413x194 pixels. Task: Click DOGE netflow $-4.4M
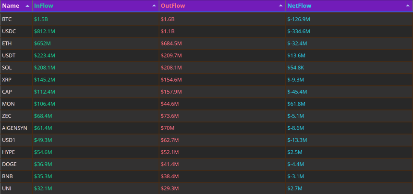tap(296, 165)
